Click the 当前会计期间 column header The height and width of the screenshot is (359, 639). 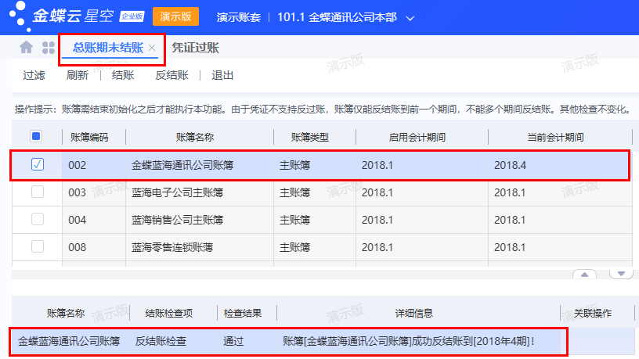coord(555,137)
